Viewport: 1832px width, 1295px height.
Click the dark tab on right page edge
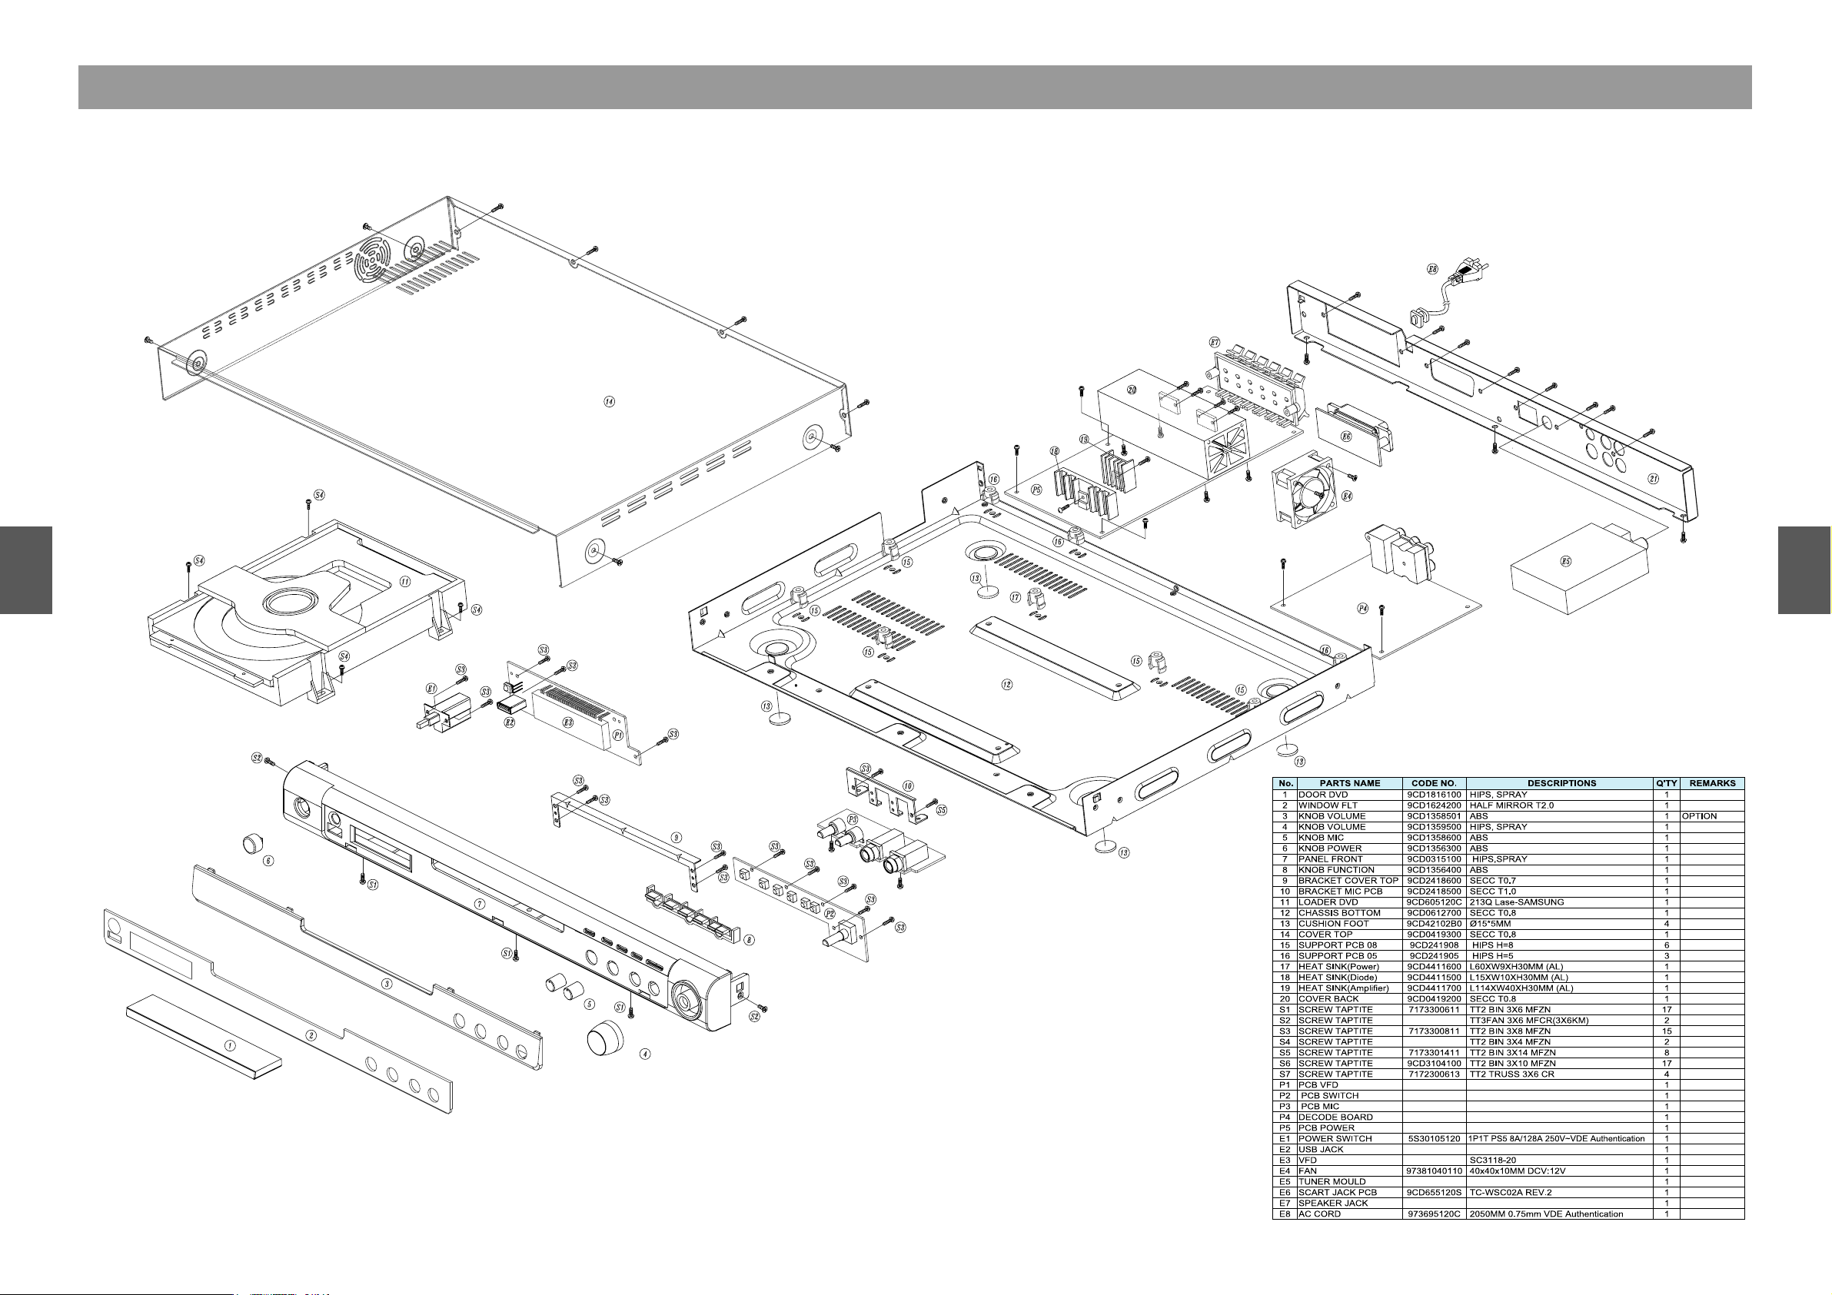point(1804,569)
